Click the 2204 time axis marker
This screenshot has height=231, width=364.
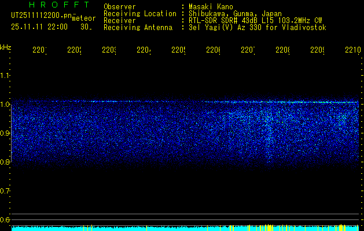pos(144,50)
